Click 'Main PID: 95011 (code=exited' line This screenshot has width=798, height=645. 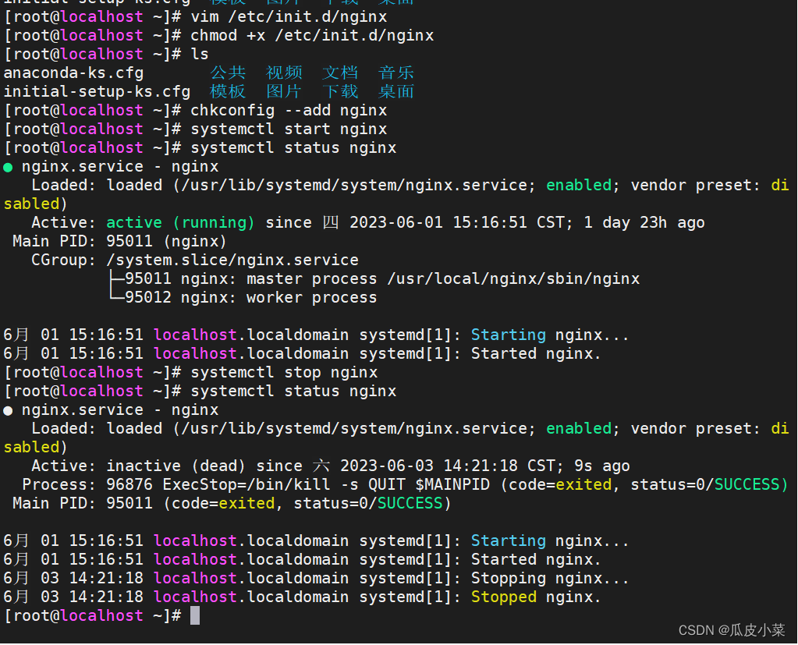click(232, 504)
